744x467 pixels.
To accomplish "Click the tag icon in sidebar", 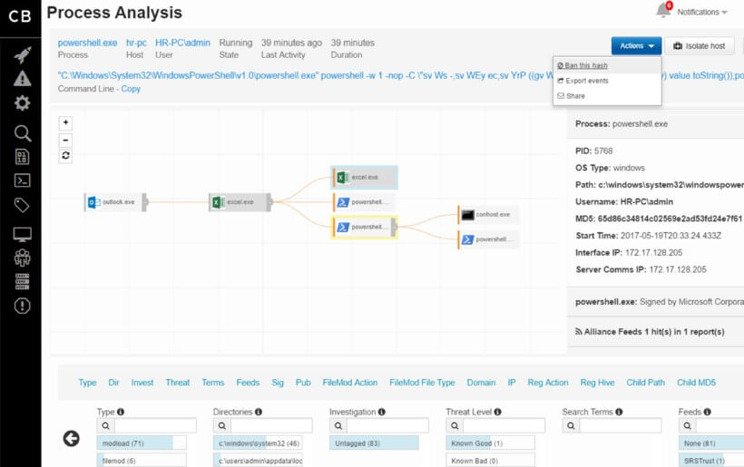I will coord(23,205).
